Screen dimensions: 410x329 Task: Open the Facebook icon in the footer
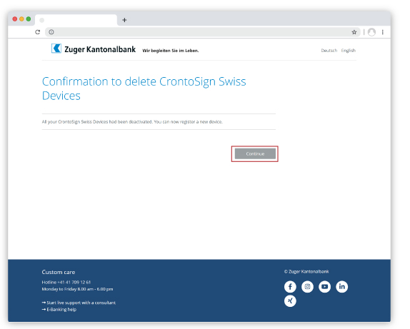pyautogui.click(x=290, y=287)
